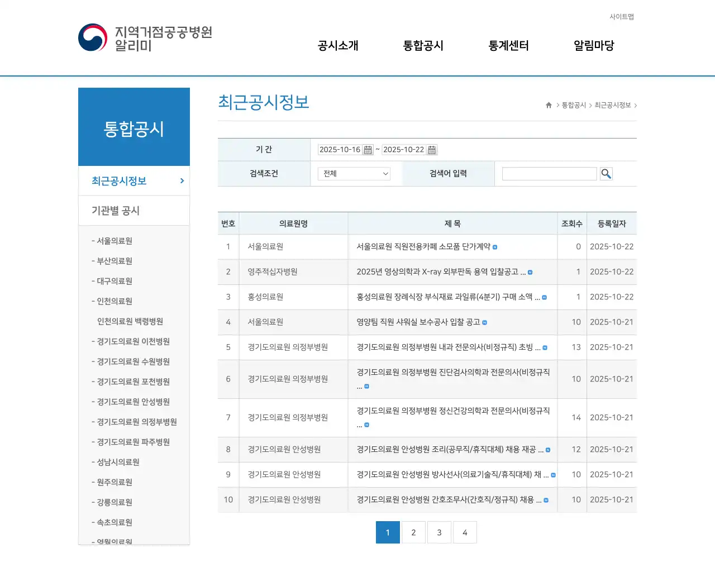This screenshot has height=572, width=715.
Task: Expand 최근공시정보 via its arrow chevron
Action: (x=181, y=180)
